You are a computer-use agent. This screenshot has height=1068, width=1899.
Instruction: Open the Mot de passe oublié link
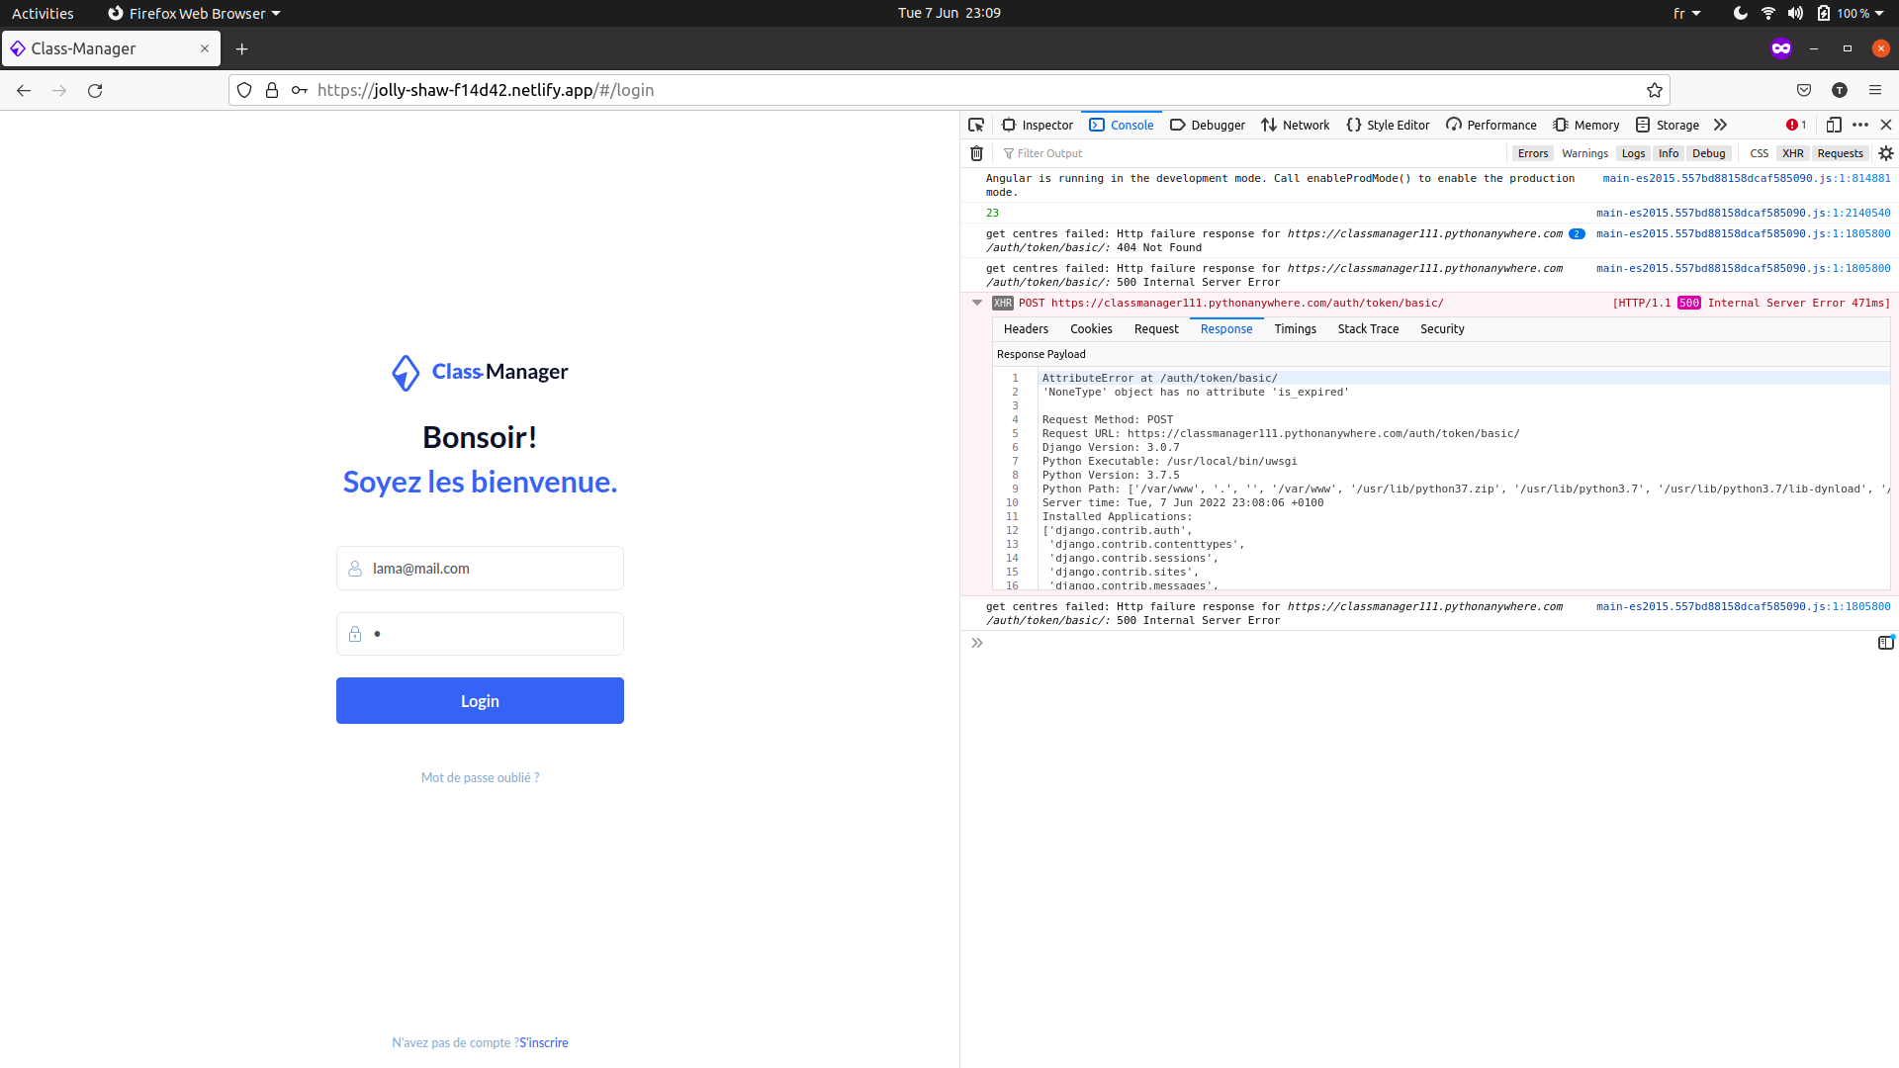tap(479, 777)
